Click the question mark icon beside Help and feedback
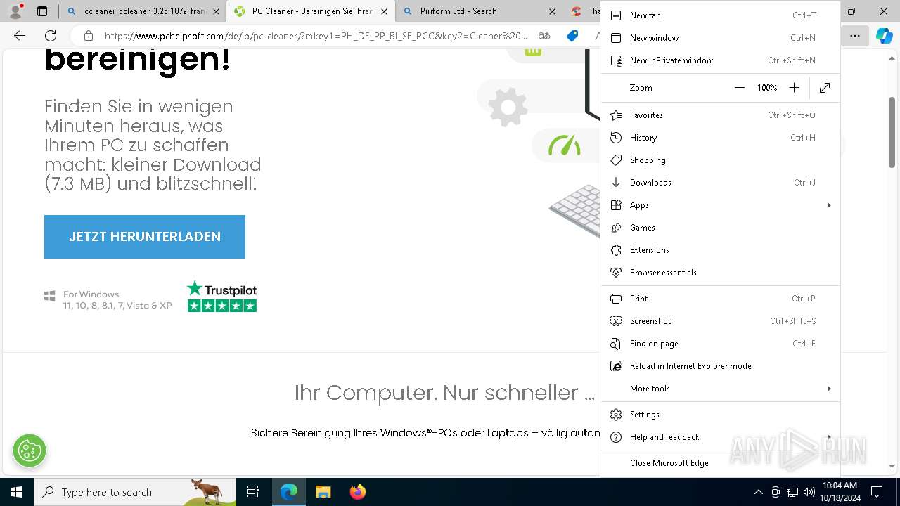The image size is (900, 506). point(616,437)
